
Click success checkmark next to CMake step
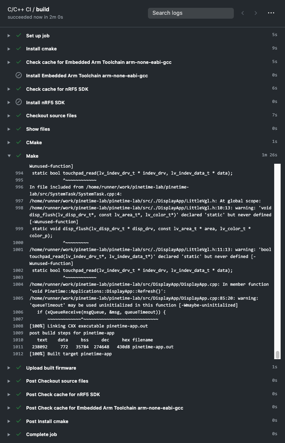point(18,142)
